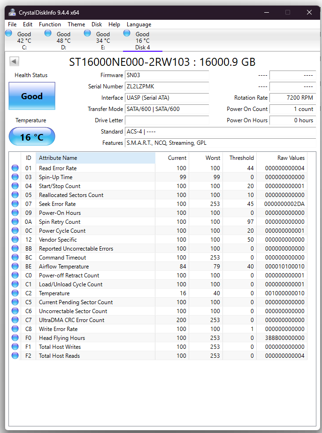The height and width of the screenshot is (433, 322).
Task: Click the Serial Number ZL2LZPMK field
Action: 167,87
